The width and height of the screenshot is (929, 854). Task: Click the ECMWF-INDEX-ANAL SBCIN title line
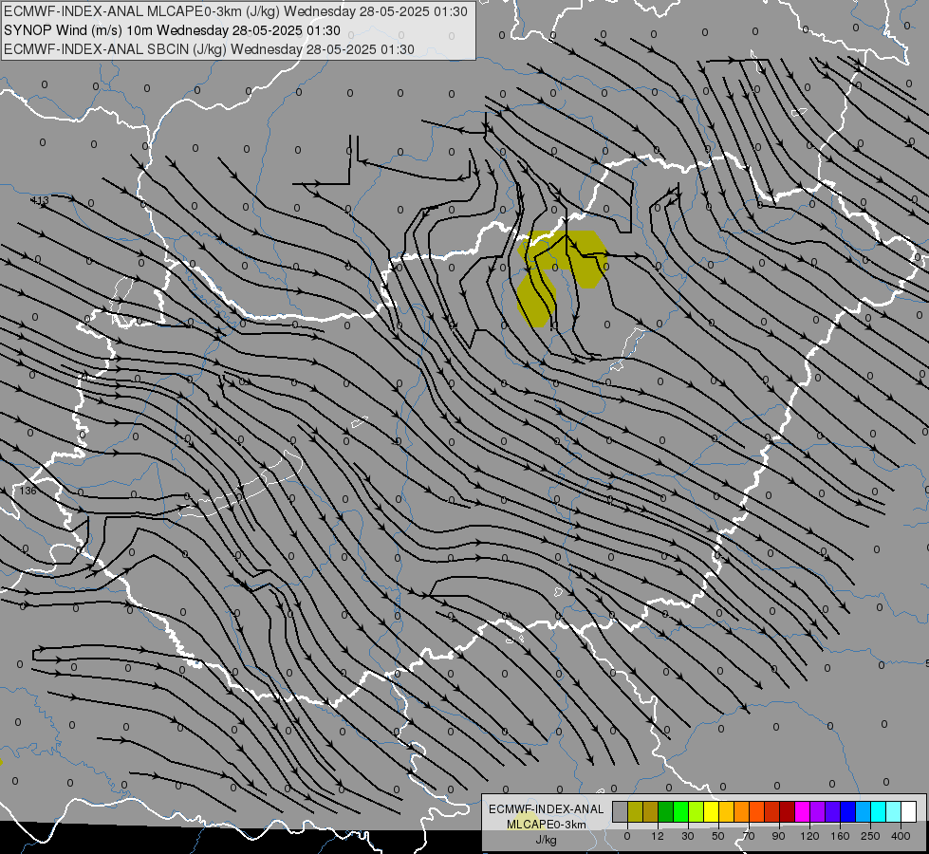pyautogui.click(x=209, y=49)
